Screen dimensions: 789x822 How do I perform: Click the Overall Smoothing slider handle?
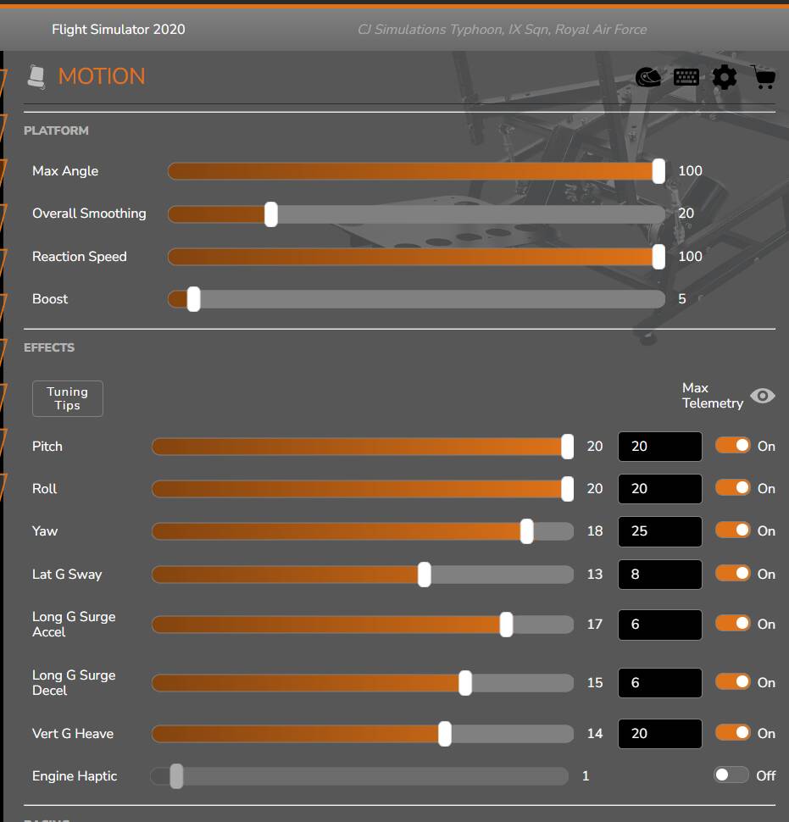point(269,214)
